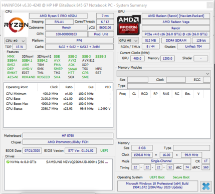Click the memory Single-Channel mode field

click(x=161, y=161)
